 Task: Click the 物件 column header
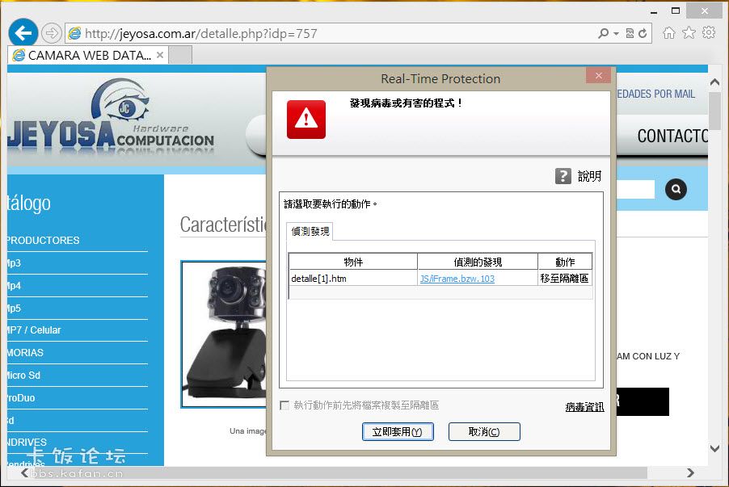[353, 262]
